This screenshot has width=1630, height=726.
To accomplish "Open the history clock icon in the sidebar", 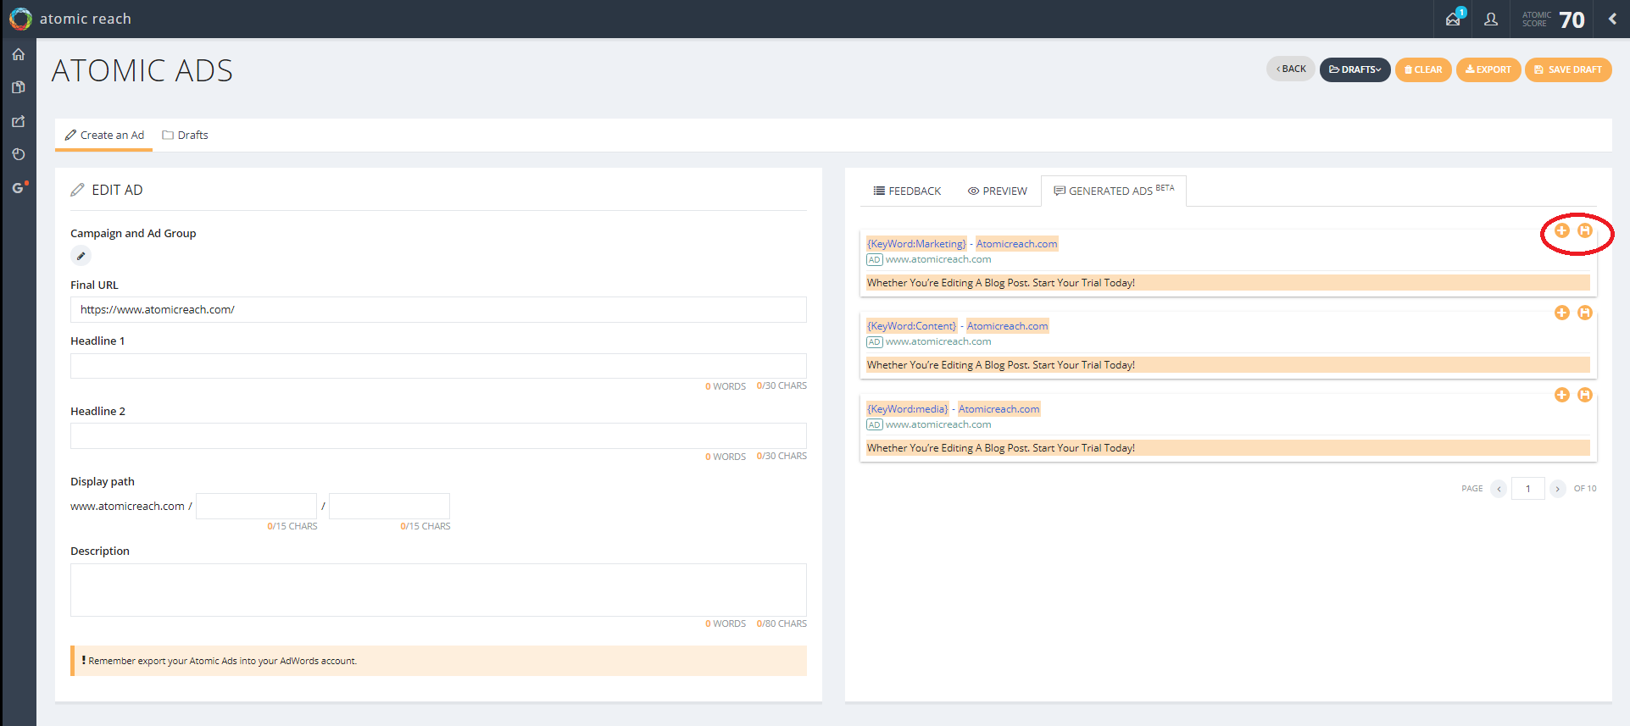I will click(x=18, y=154).
